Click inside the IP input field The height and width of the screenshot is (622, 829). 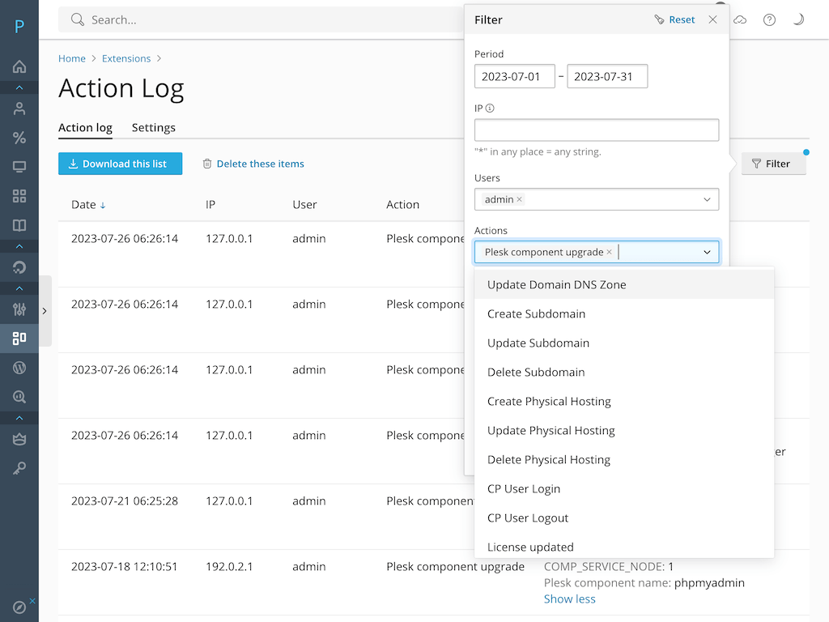coord(597,130)
